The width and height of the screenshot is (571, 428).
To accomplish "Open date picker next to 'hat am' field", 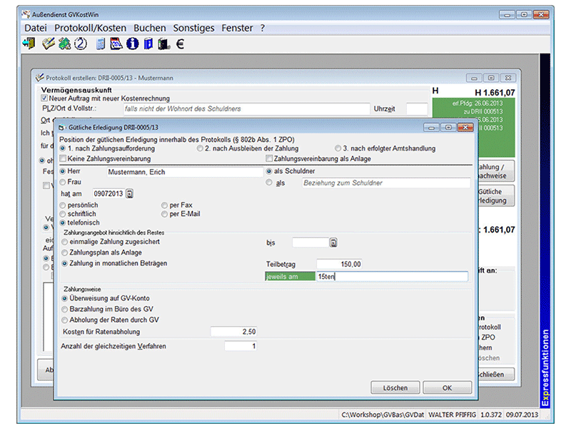I will (x=130, y=193).
